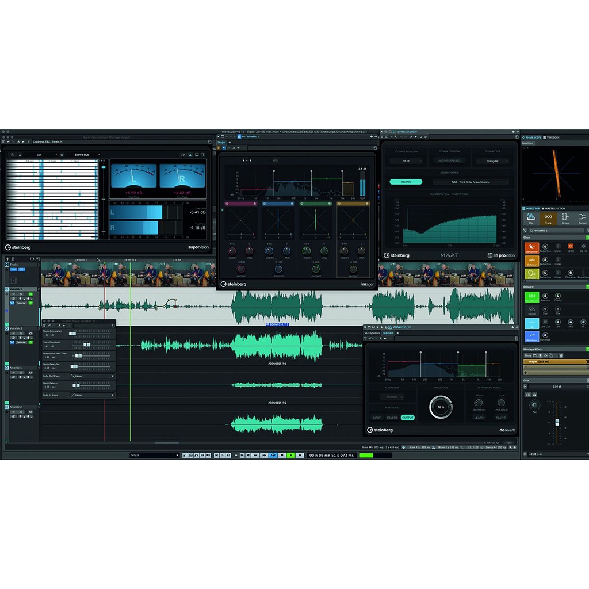This screenshot has height=589, width=589.
Task: Expand the Dither Type Triangular dropdown
Action: click(x=492, y=162)
